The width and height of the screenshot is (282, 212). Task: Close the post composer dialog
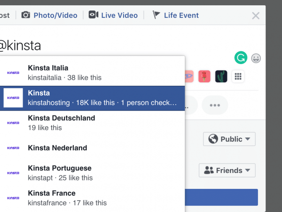pyautogui.click(x=256, y=16)
